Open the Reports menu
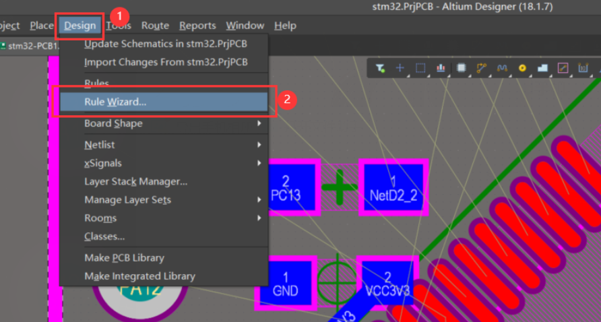The width and height of the screenshot is (601, 322). pyautogui.click(x=197, y=26)
